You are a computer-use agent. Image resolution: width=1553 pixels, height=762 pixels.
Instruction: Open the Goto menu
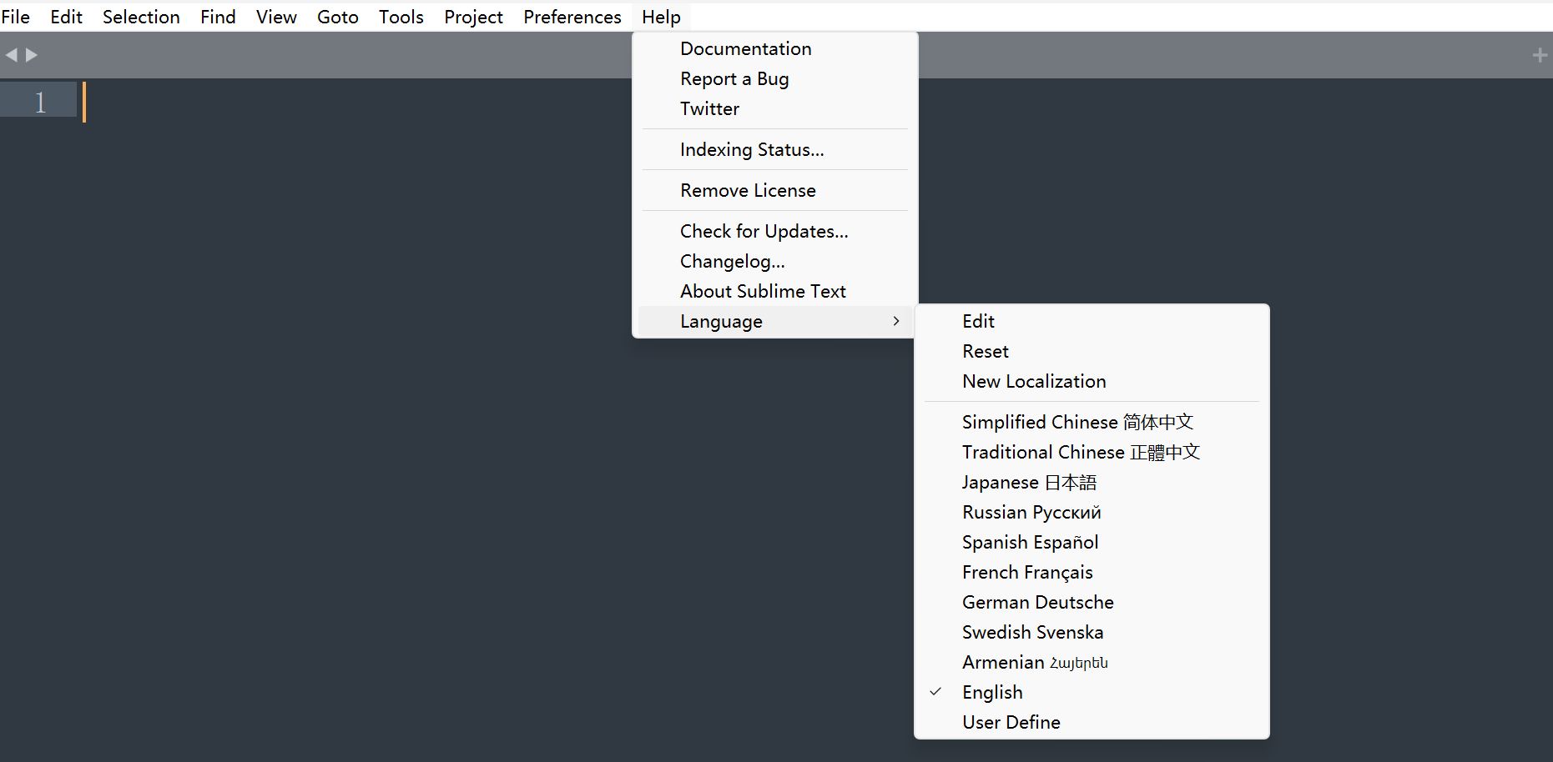[338, 17]
